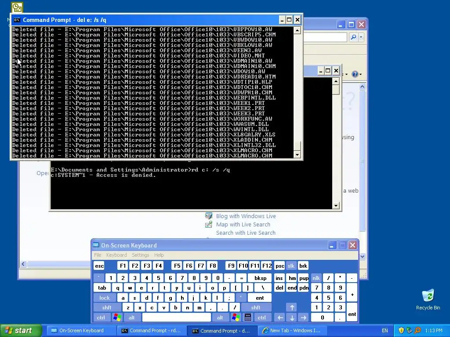Open the Help menu in On-Screen Keyboard
Viewport: 450px width, 337px height.
pos(159,255)
